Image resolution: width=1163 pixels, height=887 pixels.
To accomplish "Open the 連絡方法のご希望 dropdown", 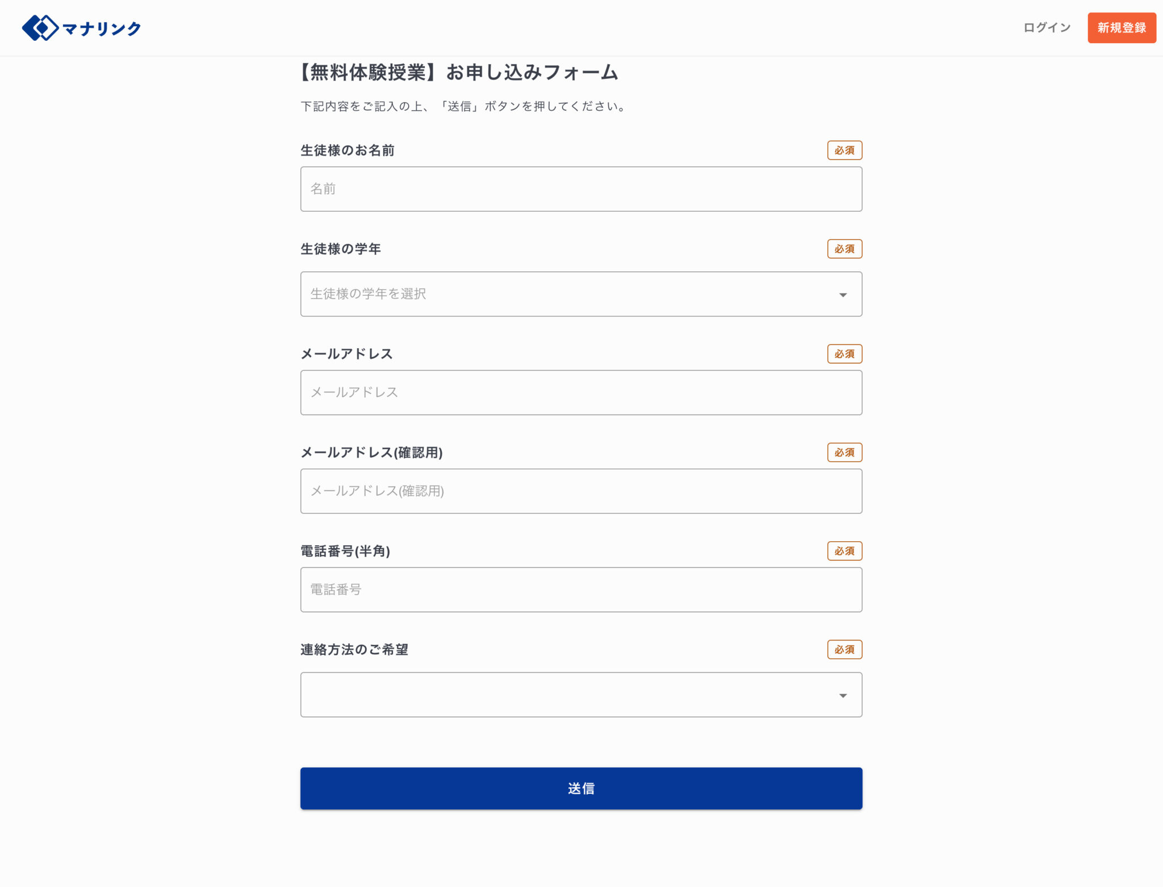I will pyautogui.click(x=580, y=694).
